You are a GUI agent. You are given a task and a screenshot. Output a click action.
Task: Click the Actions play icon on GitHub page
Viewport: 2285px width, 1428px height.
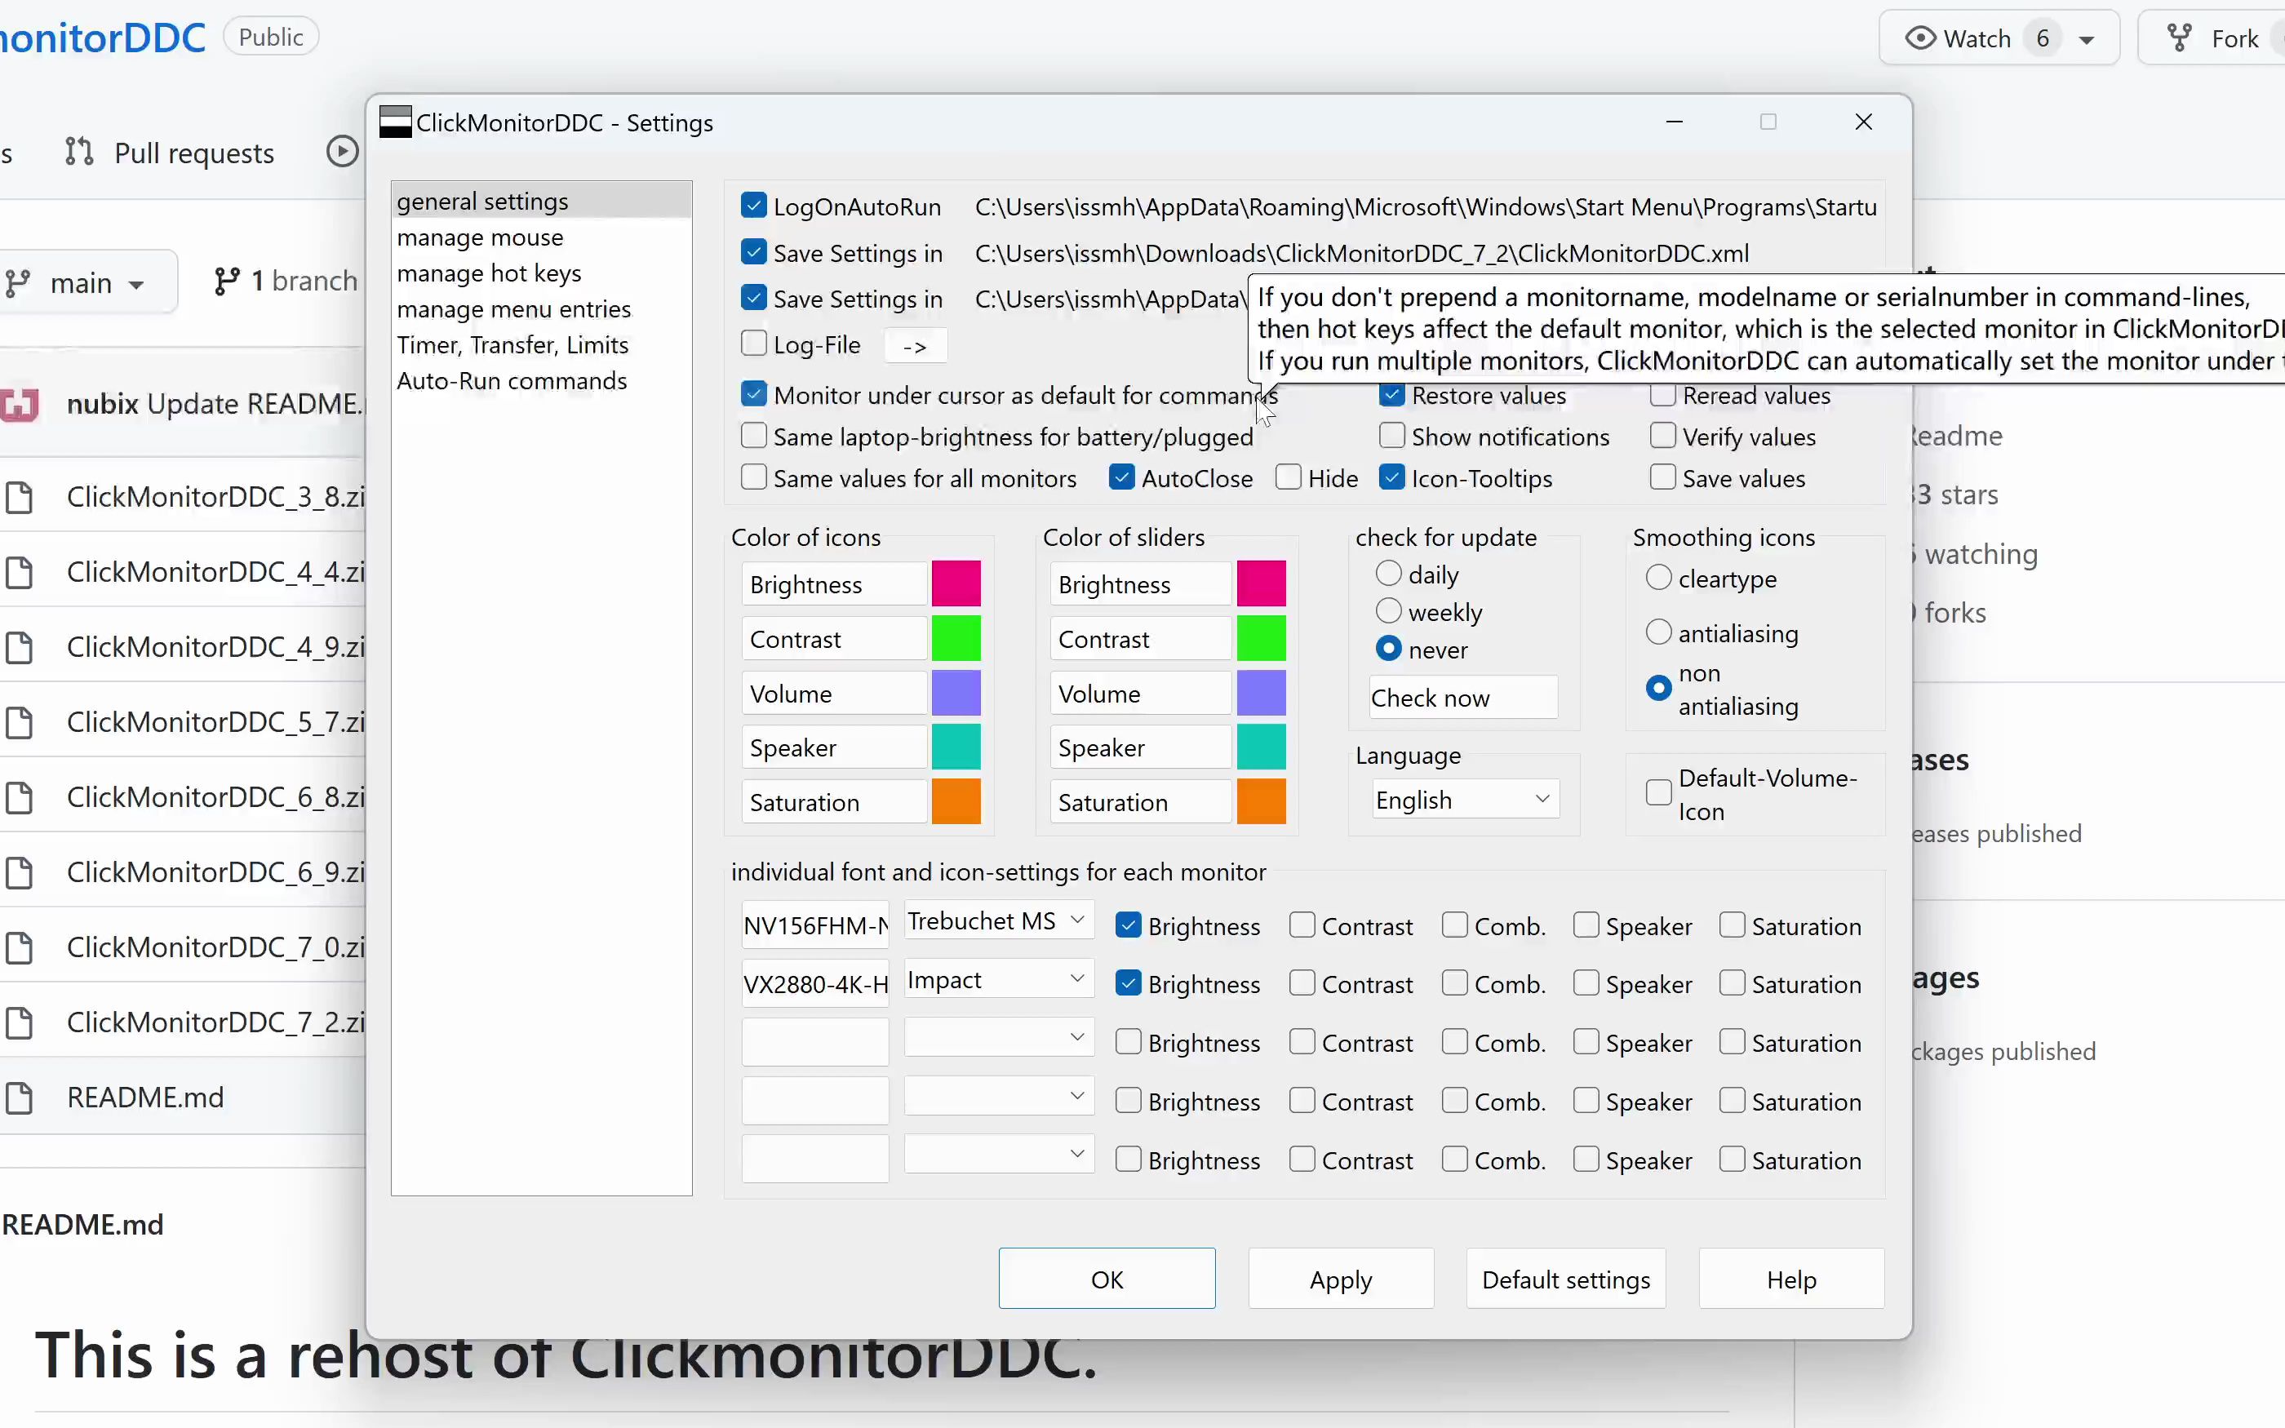click(x=342, y=152)
